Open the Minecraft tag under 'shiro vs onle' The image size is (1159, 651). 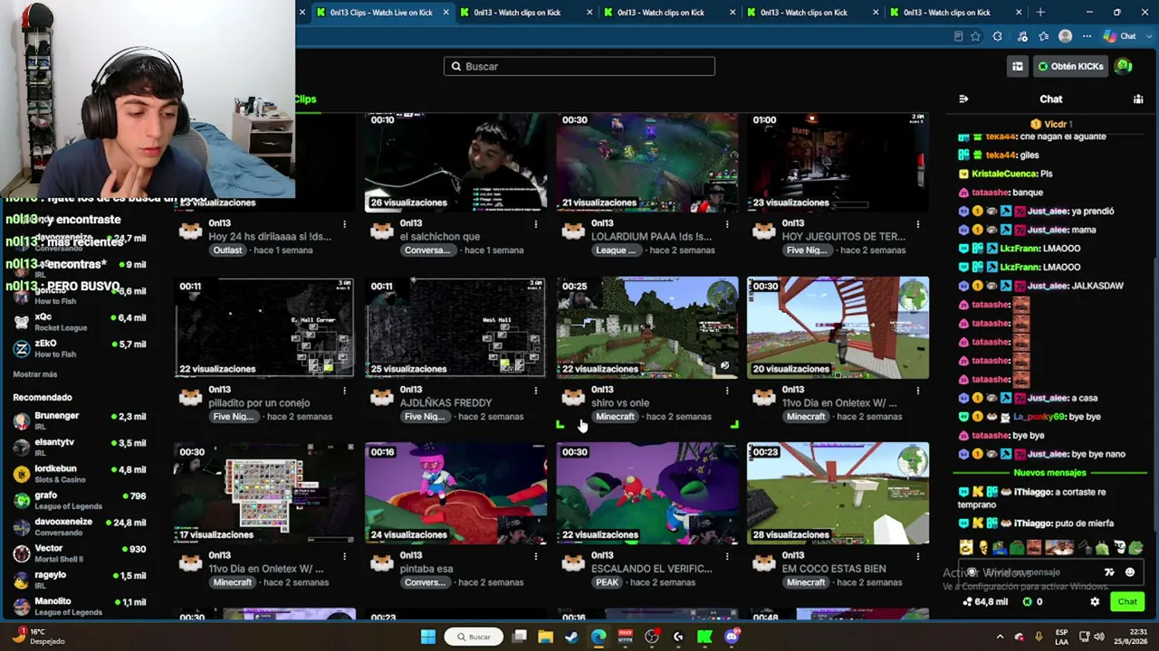(x=615, y=417)
